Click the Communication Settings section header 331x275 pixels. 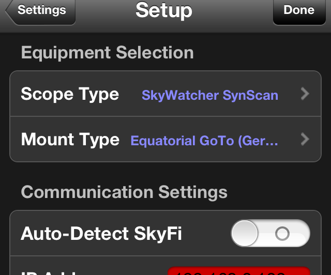[124, 192]
